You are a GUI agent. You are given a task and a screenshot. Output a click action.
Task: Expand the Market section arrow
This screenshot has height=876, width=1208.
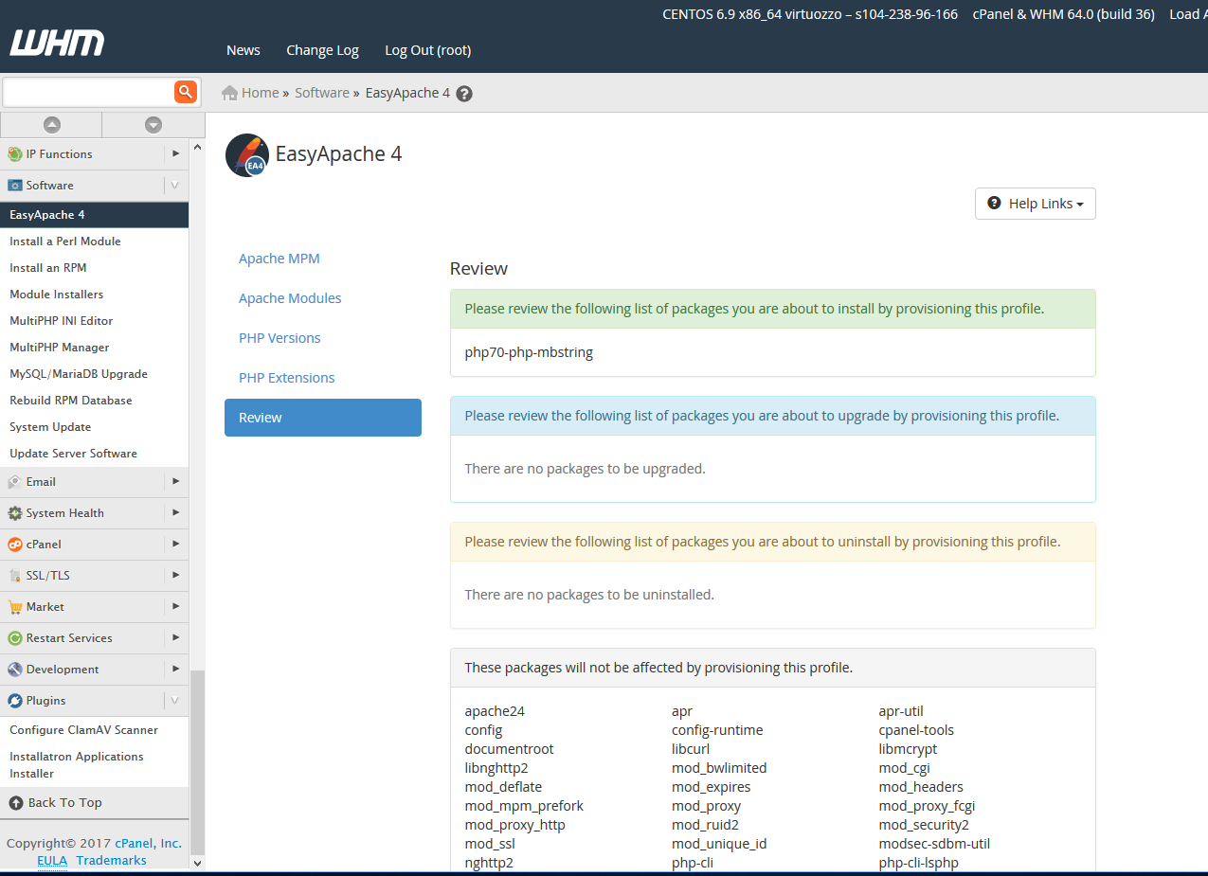(x=175, y=606)
